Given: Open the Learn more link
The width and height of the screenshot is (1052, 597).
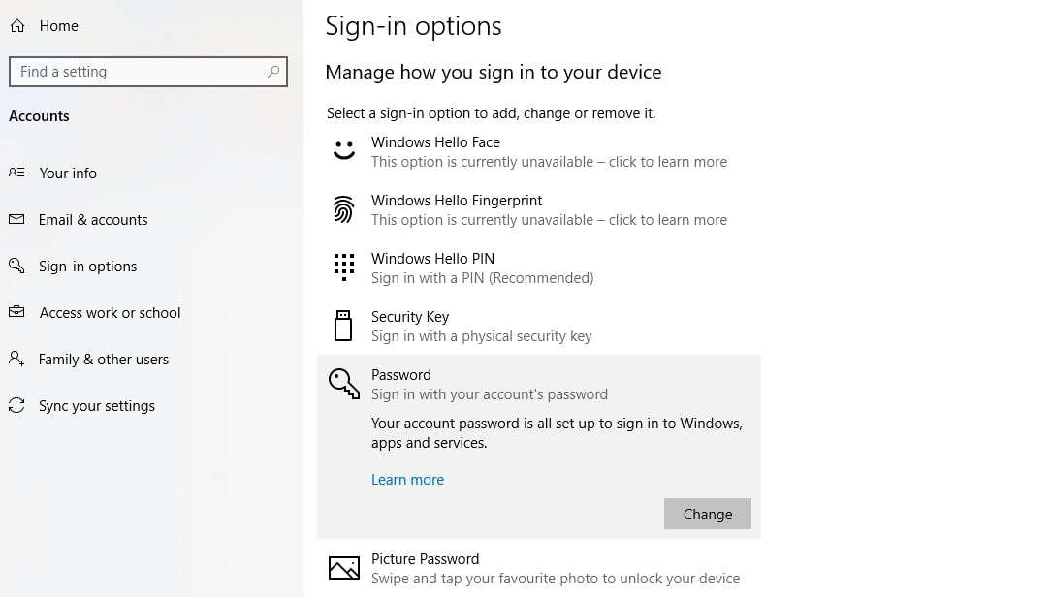Looking at the screenshot, I should [407, 480].
